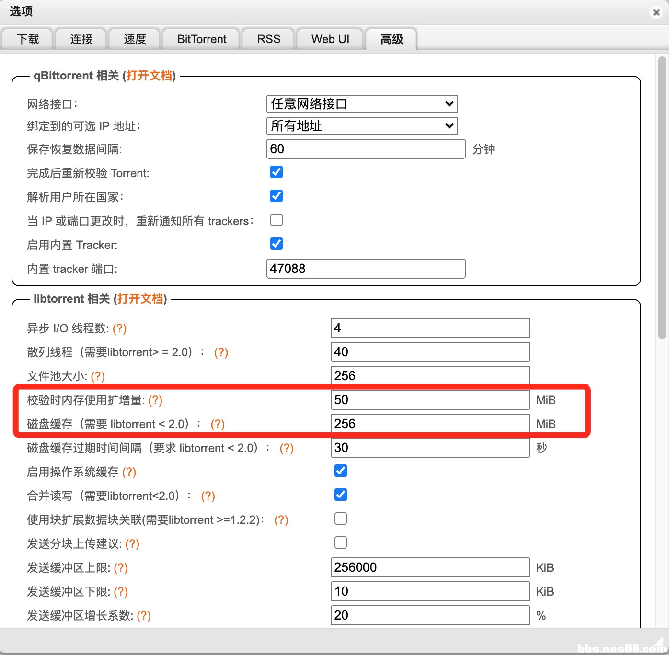This screenshot has width=669, height=655.
Task: Expand the 绑定到的可选 IP 地址 dropdown
Action: [x=362, y=126]
